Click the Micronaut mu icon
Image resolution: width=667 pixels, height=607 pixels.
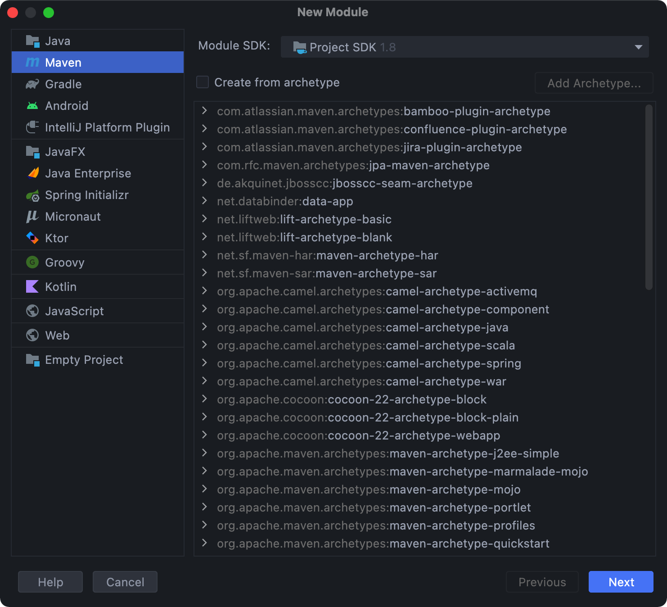pyautogui.click(x=32, y=217)
